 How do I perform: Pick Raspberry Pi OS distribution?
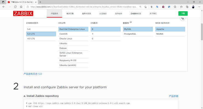coord(73,61)
